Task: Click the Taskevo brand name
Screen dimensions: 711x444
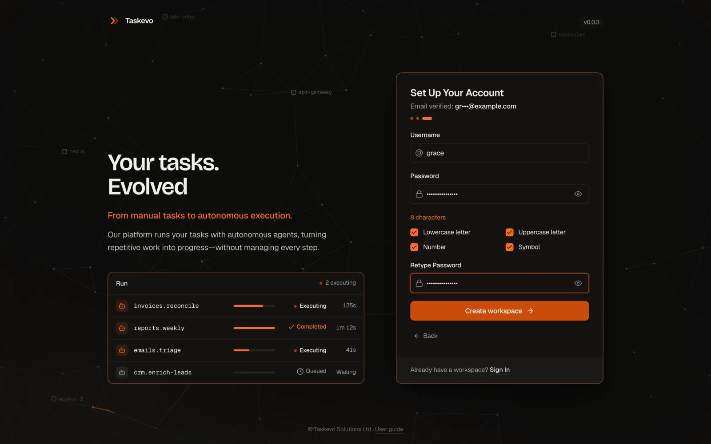Action: pyautogui.click(x=139, y=21)
